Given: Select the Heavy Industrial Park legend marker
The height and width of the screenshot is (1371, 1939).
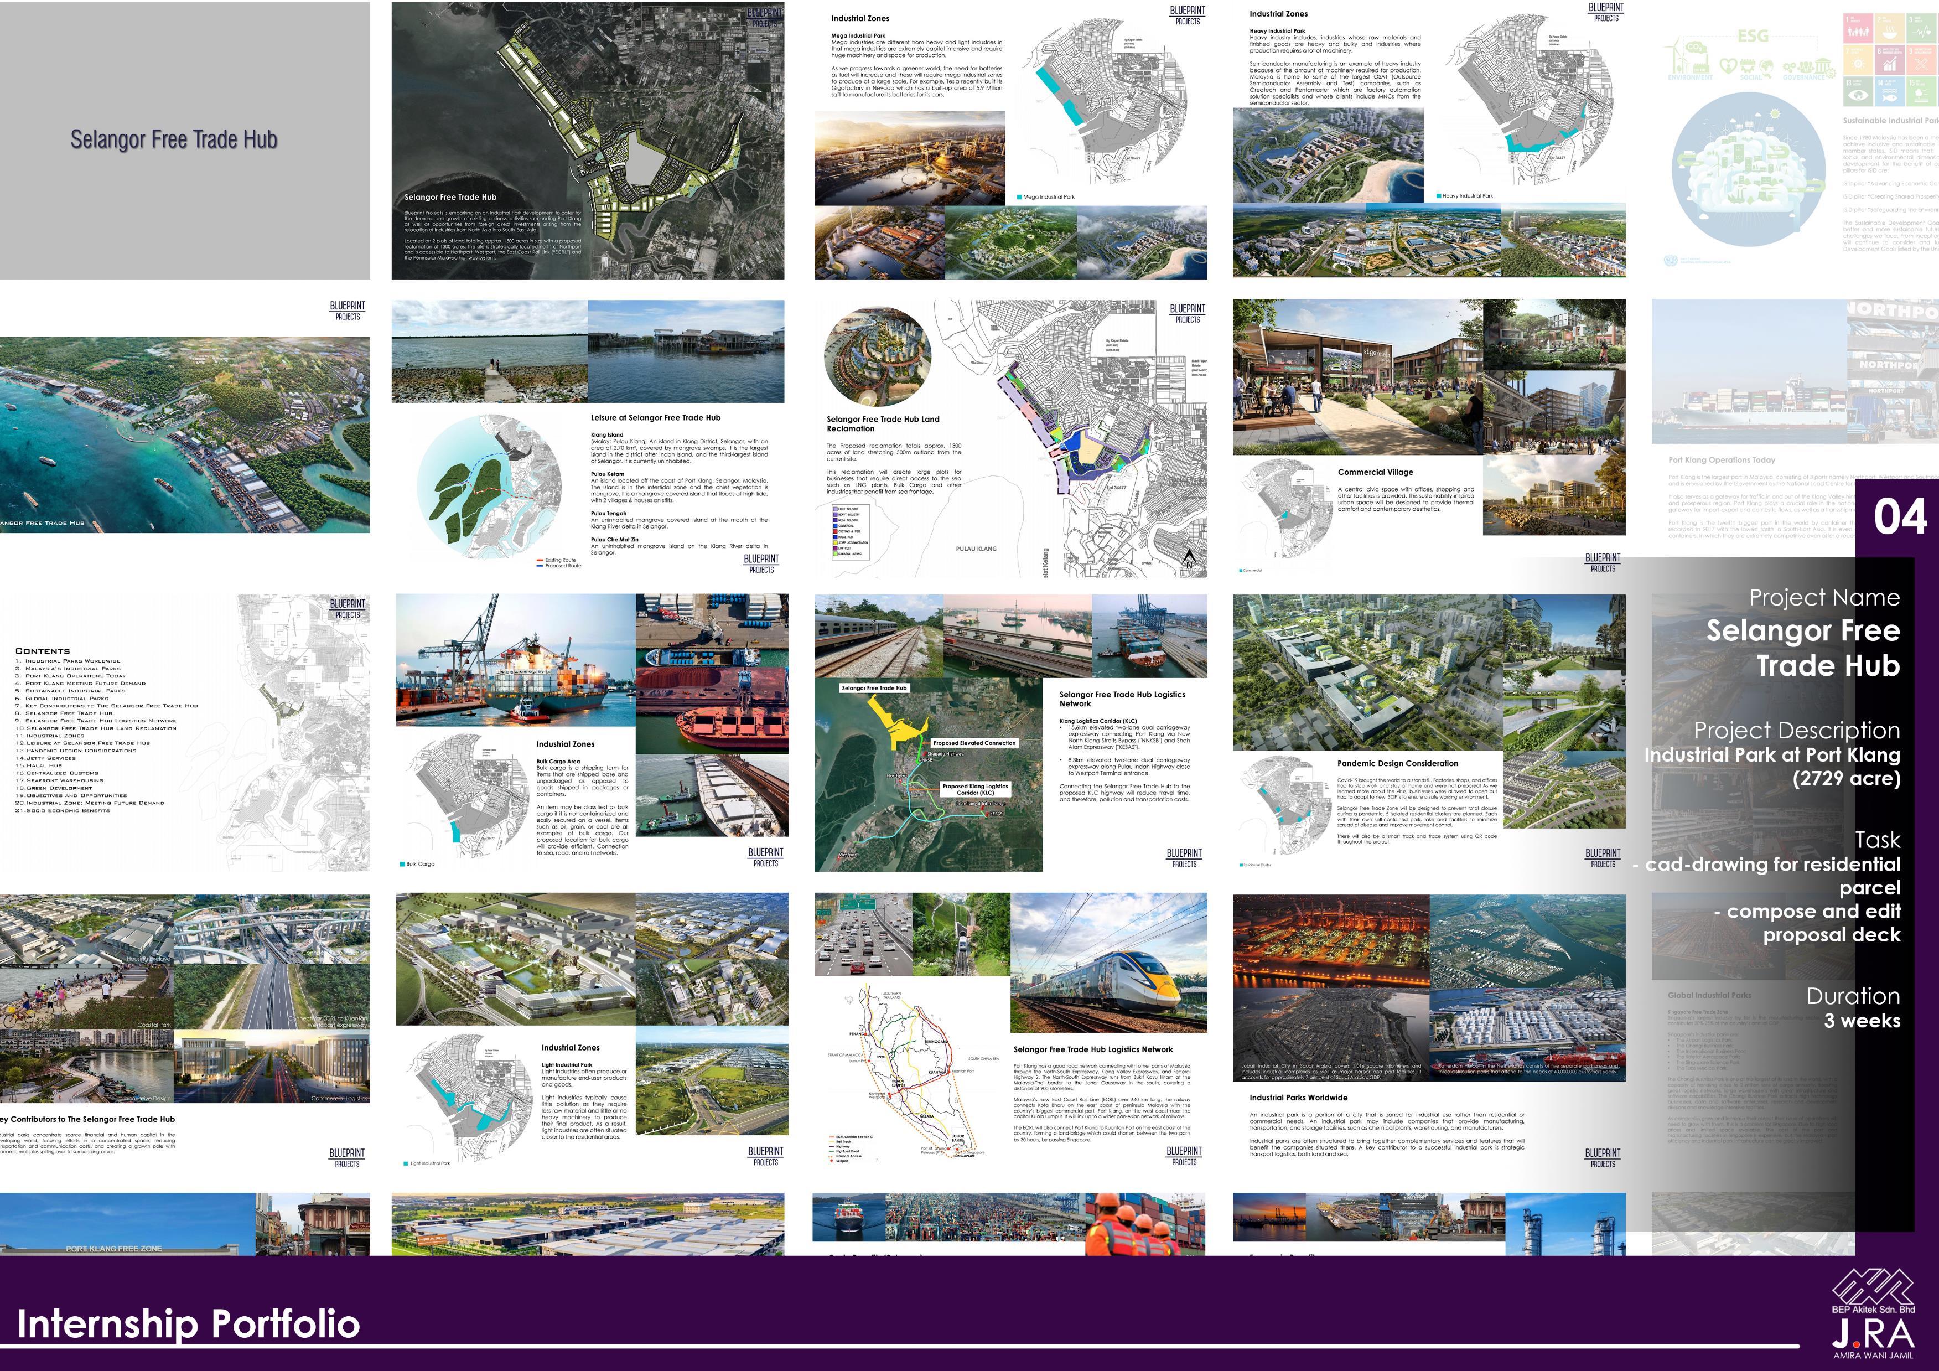Looking at the screenshot, I should 1439,196.
